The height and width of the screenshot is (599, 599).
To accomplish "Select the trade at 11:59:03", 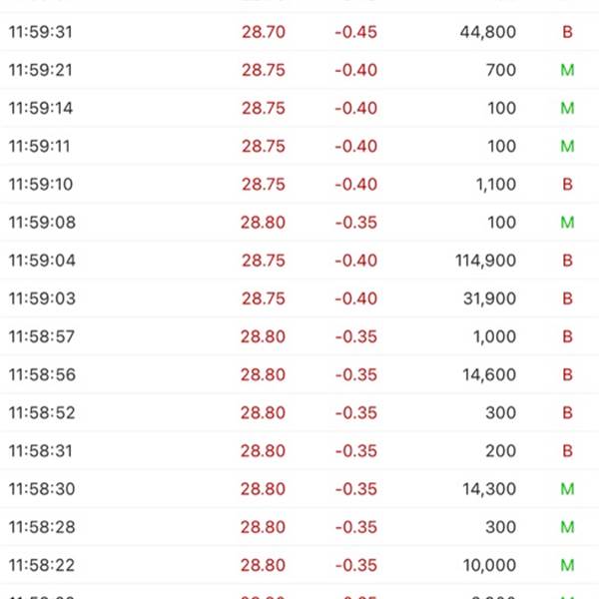I will [41, 299].
